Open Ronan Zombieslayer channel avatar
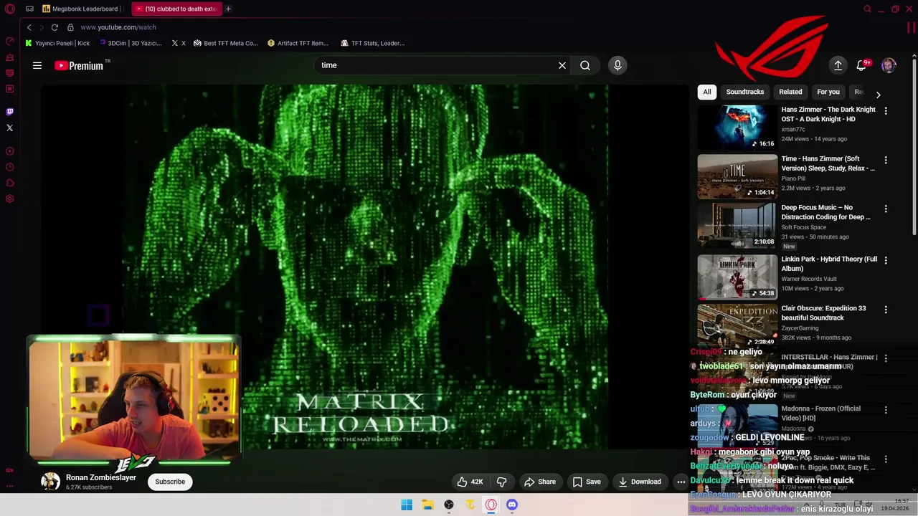918x516 pixels. [50, 482]
